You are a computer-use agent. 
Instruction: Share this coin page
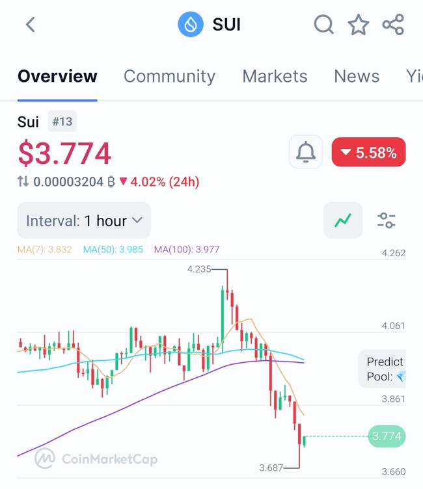point(393,25)
